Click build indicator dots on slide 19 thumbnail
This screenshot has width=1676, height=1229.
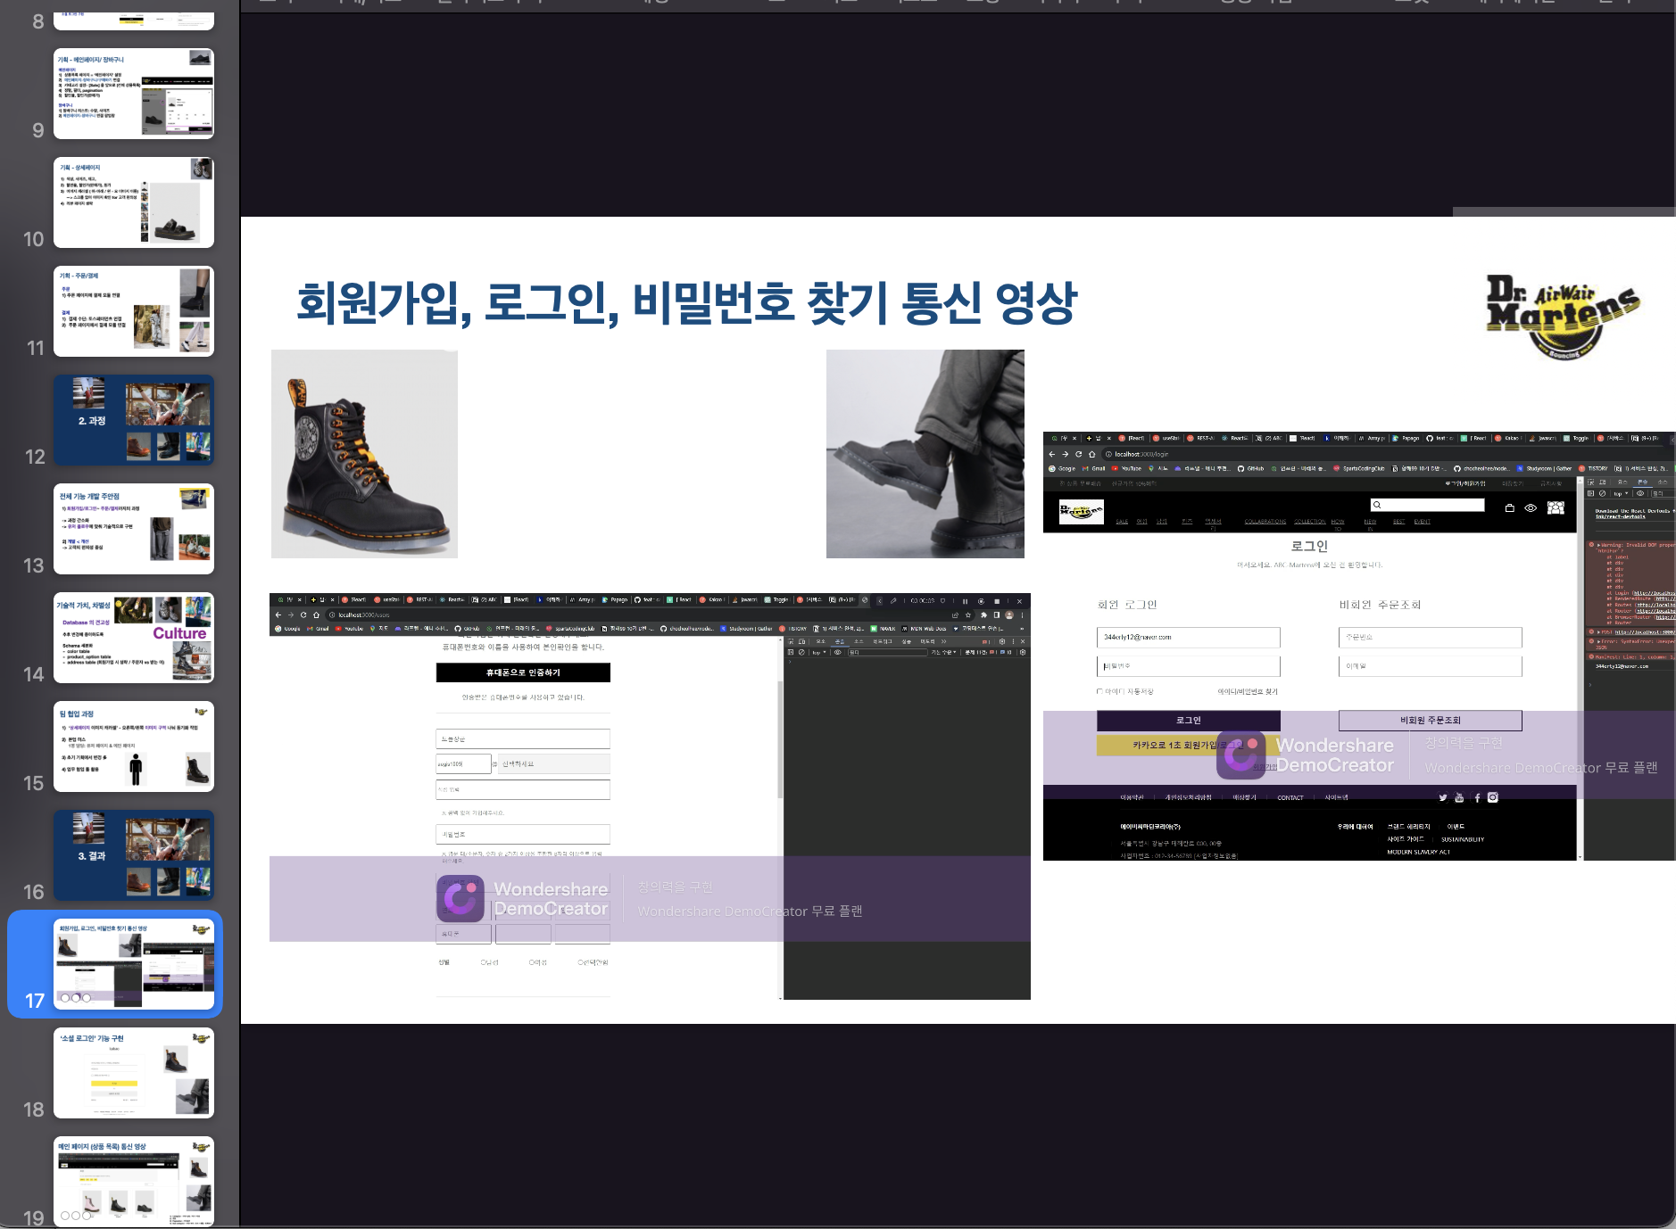[x=76, y=1216]
